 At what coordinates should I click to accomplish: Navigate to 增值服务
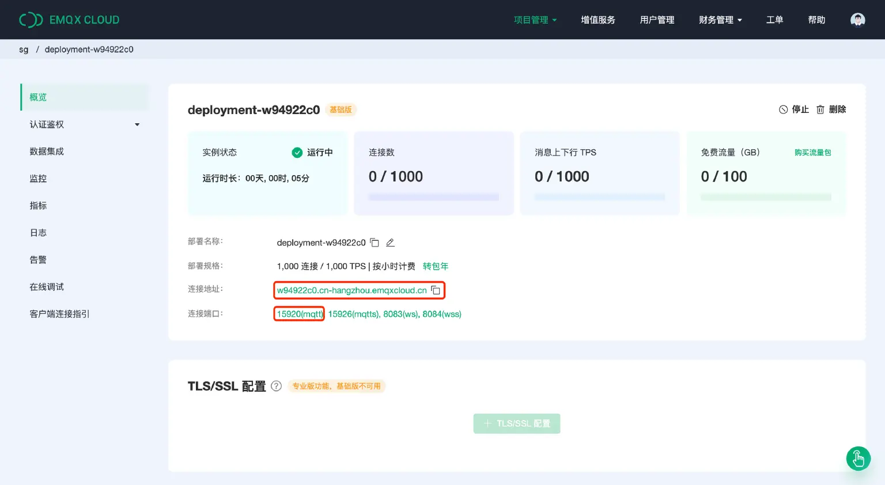click(598, 19)
